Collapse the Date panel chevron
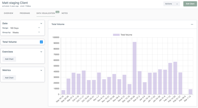Screen dimensions: 198x108 point(41,24)
